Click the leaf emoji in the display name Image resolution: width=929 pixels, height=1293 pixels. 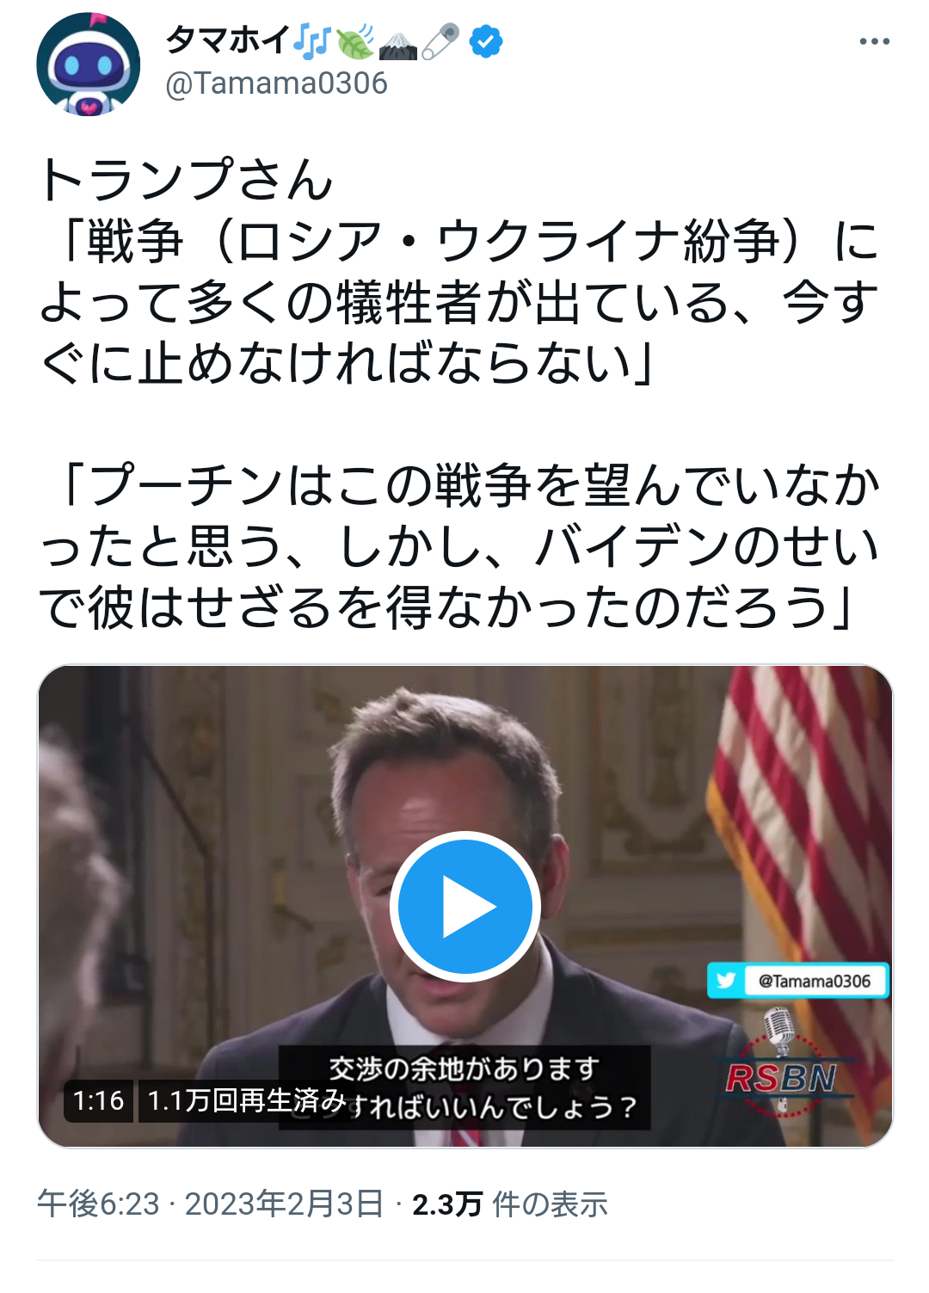pos(354,41)
